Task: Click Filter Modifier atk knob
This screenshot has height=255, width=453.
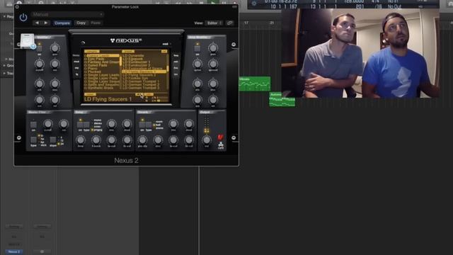Action: pyautogui.click(x=40, y=84)
